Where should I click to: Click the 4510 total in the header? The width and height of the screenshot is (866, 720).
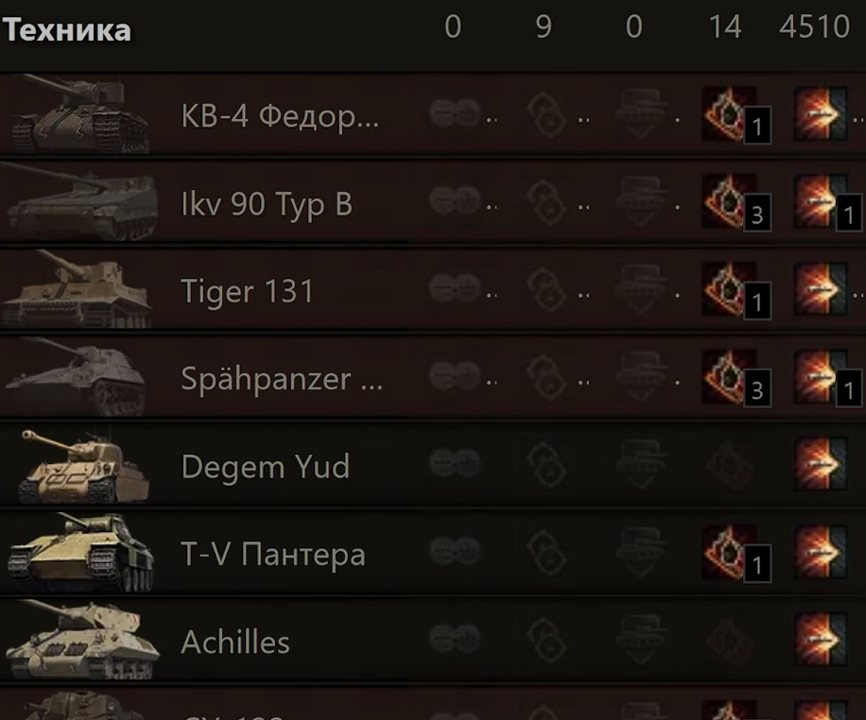814,26
